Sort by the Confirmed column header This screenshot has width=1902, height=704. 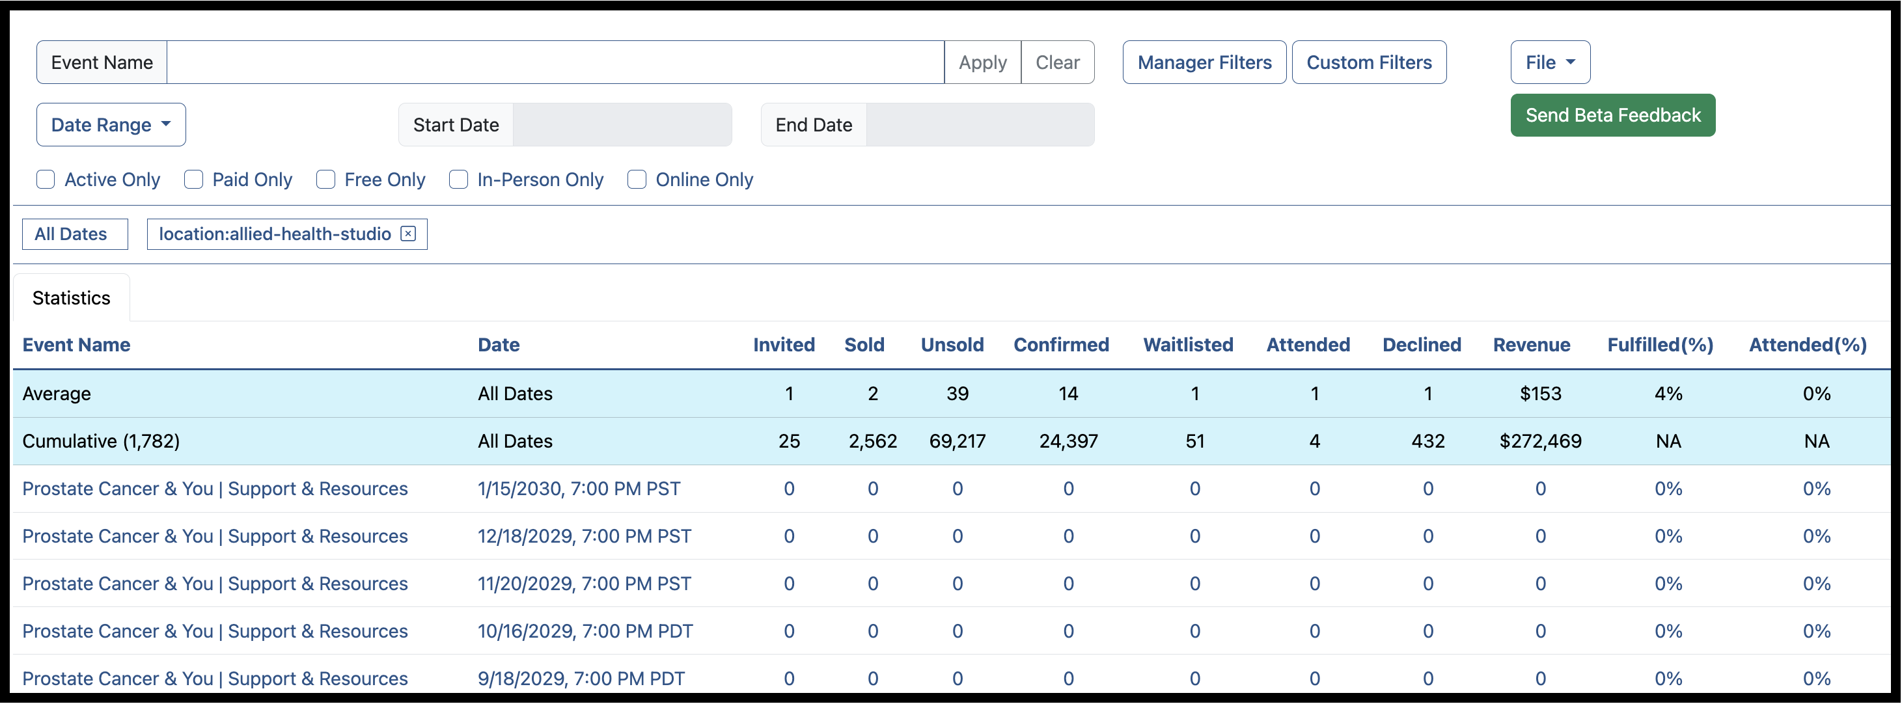pyautogui.click(x=1061, y=345)
